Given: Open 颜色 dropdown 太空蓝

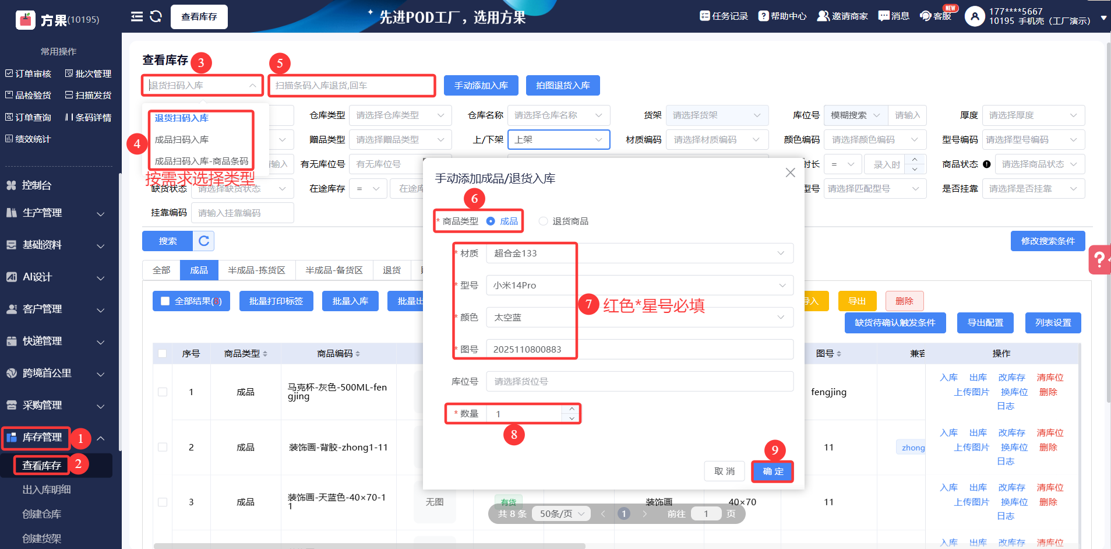Looking at the screenshot, I should pyautogui.click(x=640, y=317).
